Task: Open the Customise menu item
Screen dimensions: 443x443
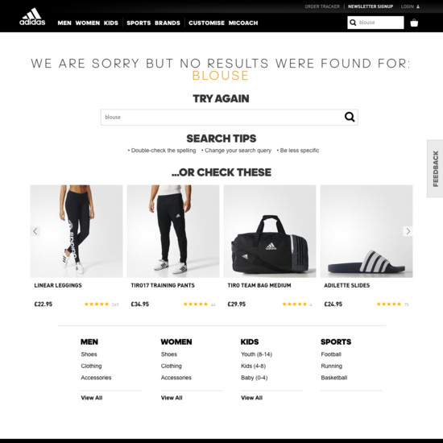Action: pos(206,23)
